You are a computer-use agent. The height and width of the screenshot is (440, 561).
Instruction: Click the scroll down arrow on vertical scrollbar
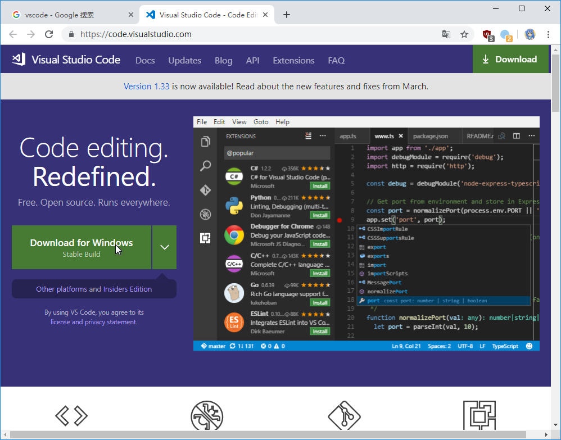[x=555, y=425]
